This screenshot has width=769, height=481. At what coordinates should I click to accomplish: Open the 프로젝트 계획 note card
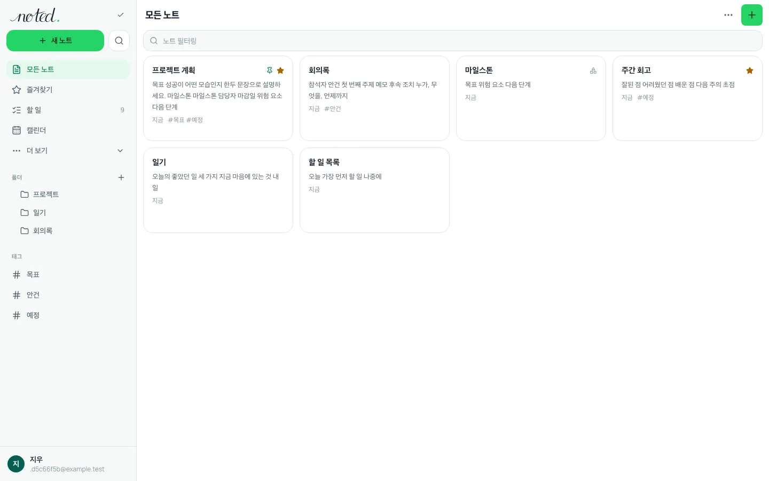click(218, 98)
